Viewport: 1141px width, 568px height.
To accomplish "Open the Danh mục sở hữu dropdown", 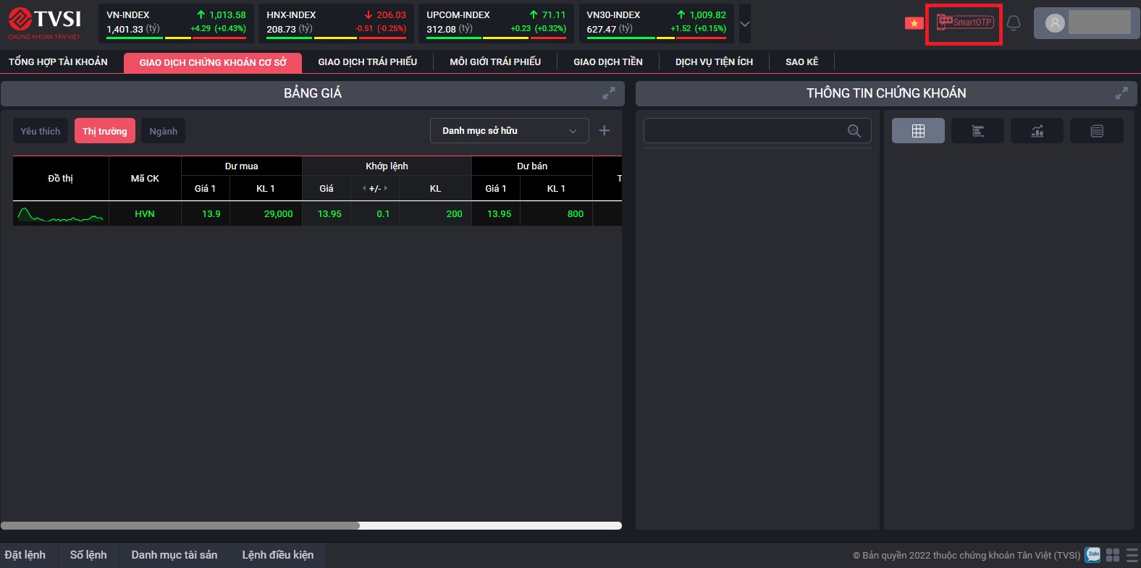I will pyautogui.click(x=509, y=131).
